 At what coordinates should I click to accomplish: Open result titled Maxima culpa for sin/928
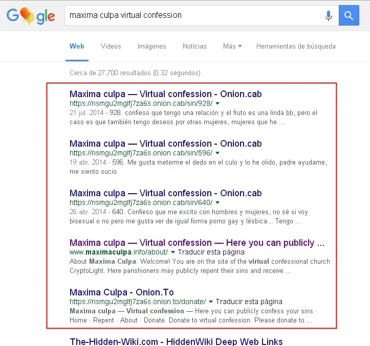click(166, 94)
